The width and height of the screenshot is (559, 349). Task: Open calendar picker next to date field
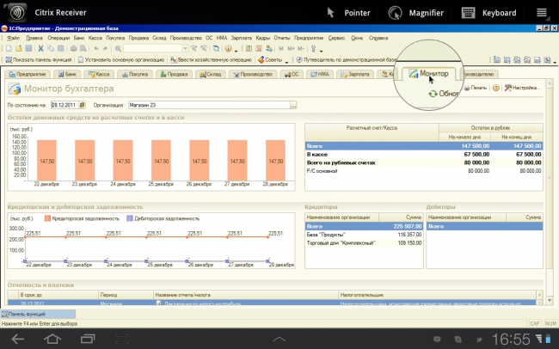pos(82,105)
